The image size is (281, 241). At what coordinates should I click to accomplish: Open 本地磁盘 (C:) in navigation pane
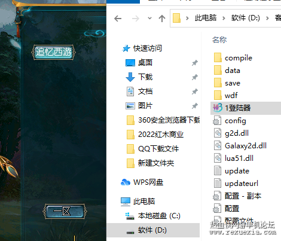pyautogui.click(x=159, y=216)
